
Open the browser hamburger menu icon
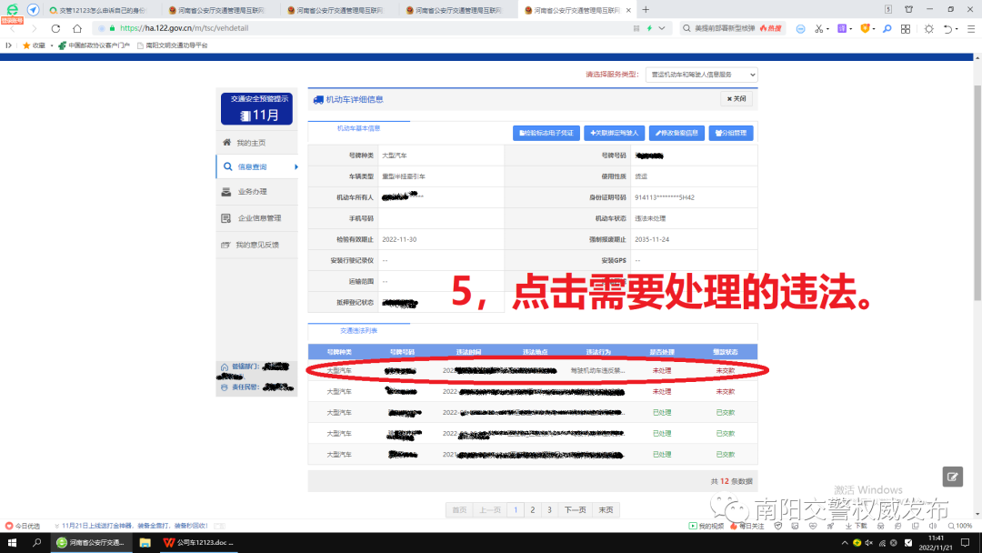[972, 28]
